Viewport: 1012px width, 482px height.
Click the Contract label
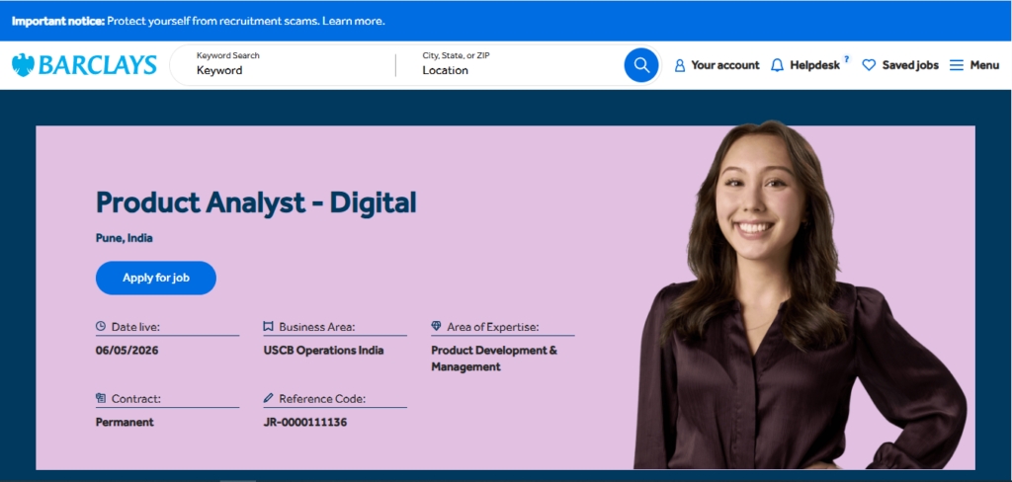136,399
